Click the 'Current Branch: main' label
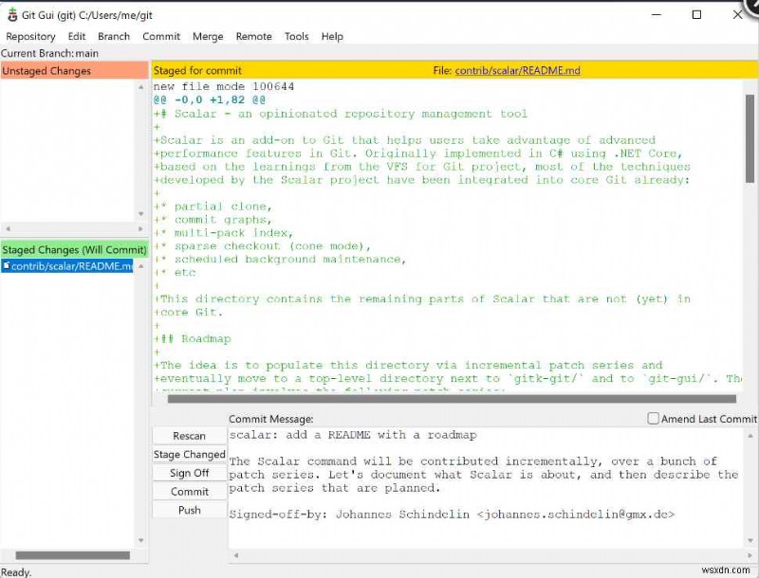Viewport: 759px width, 578px height. [49, 53]
